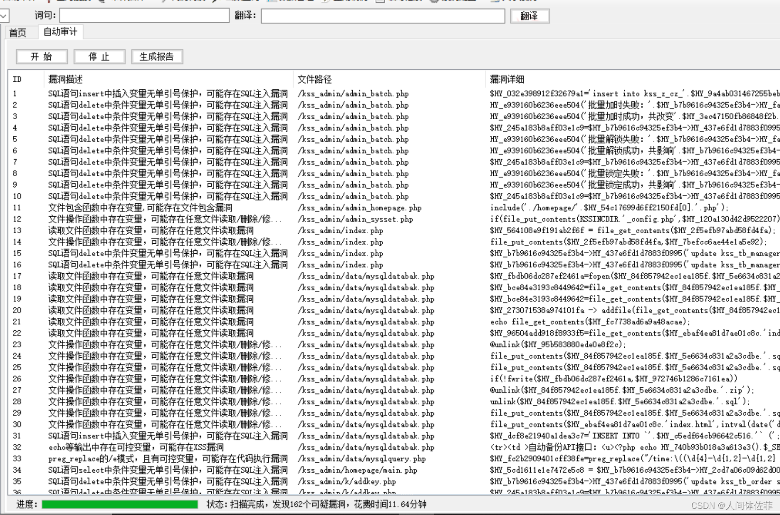Image resolution: width=780 pixels, height=515 pixels.
Task: Select row 32 echo等输出中存在可控变量 XSS description
Action: [136, 447]
